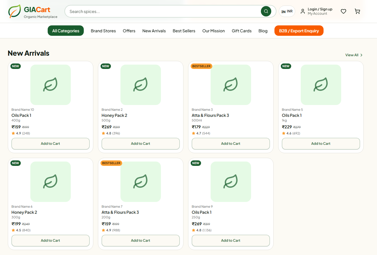The image size is (377, 255).
Task: Add Brand Name 10 Oils Pack 1 to cart
Action: [51, 144]
